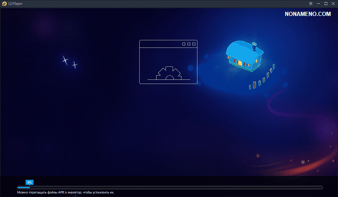Click the chimney on the blue house
Image resolution: width=338 pixels, height=197 pixels.
[x=254, y=45]
